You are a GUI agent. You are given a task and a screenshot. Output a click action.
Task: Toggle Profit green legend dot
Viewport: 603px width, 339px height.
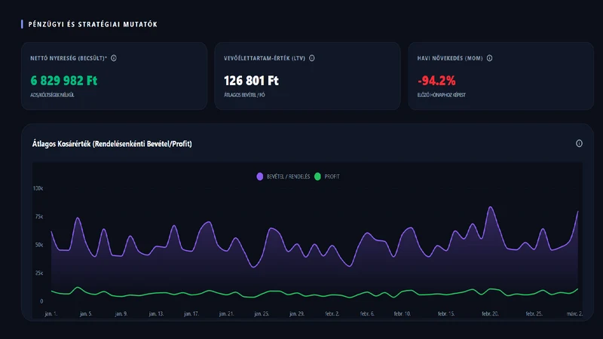[317, 176]
